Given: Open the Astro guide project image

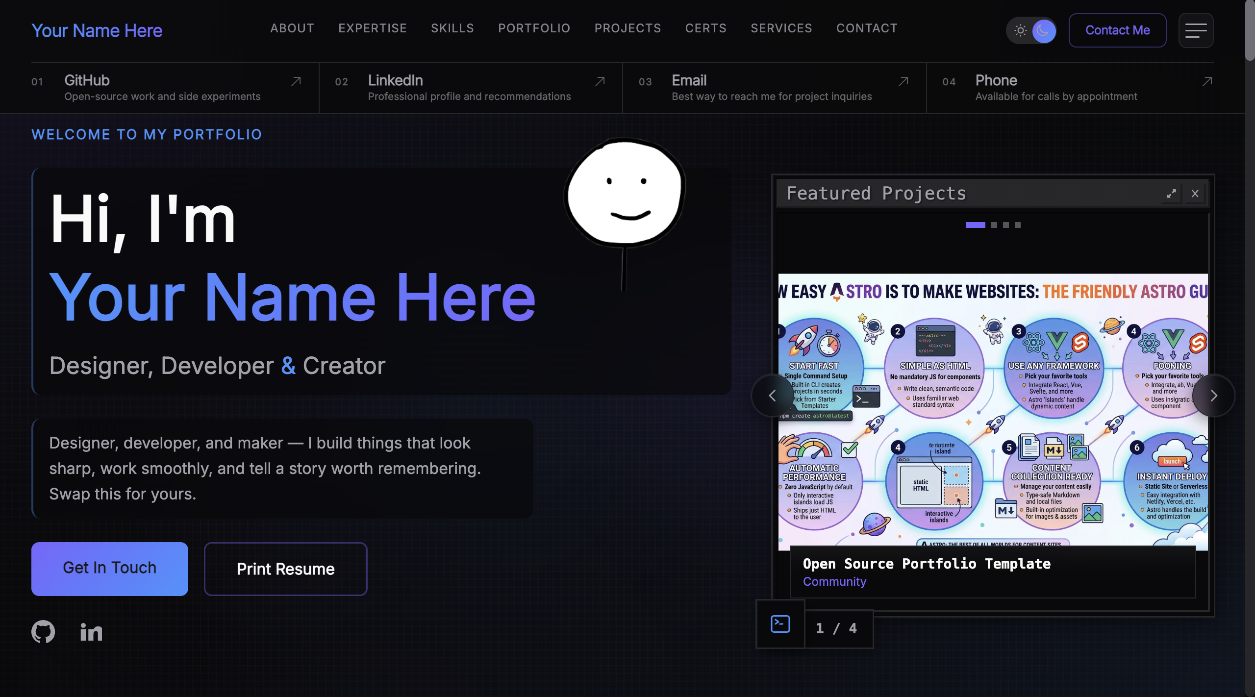Looking at the screenshot, I should click(993, 411).
